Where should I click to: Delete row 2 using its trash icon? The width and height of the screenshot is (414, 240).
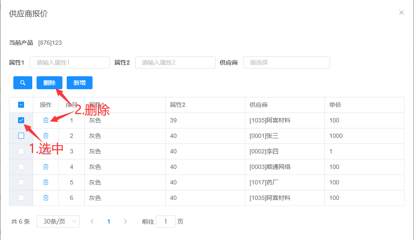[x=46, y=136]
